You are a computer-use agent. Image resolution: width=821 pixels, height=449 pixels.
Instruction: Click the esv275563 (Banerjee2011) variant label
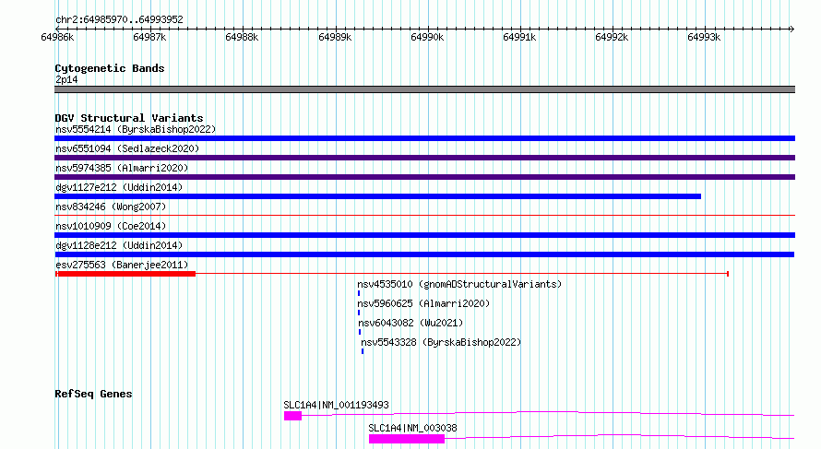click(x=122, y=265)
